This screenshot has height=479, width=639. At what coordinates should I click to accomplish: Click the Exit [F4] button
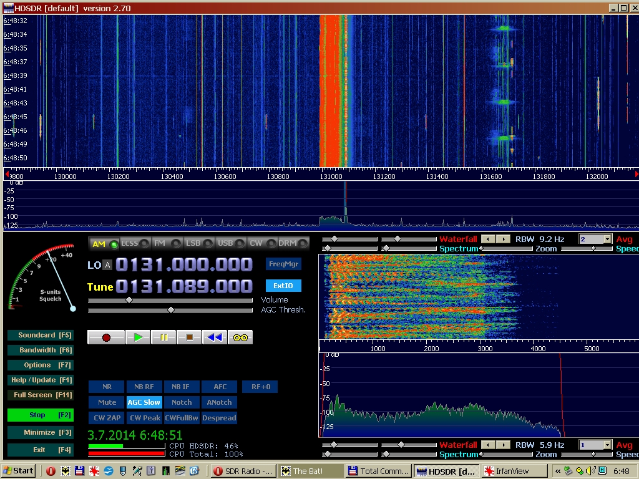(x=41, y=450)
